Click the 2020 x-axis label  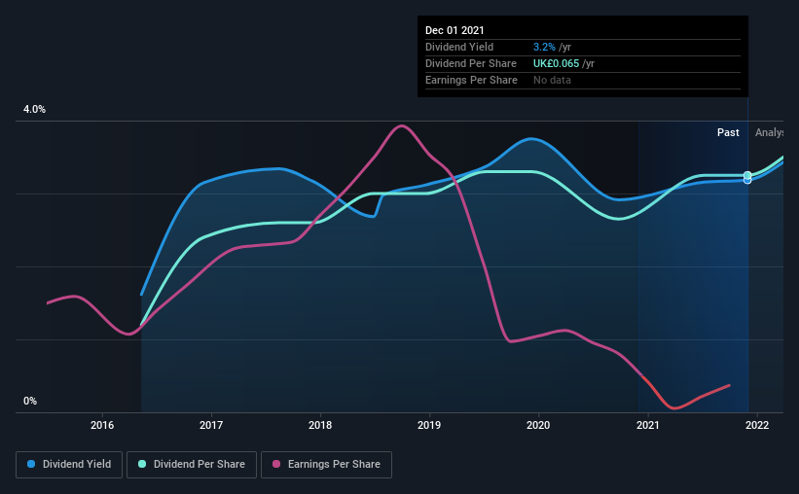point(538,425)
